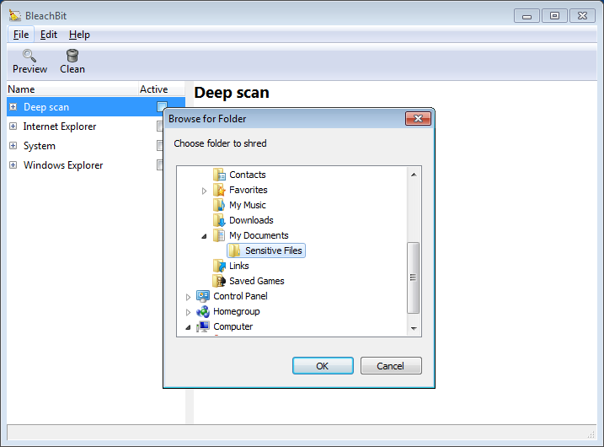Toggle the Deep scan active checkbox
604x447 pixels.
pos(162,107)
